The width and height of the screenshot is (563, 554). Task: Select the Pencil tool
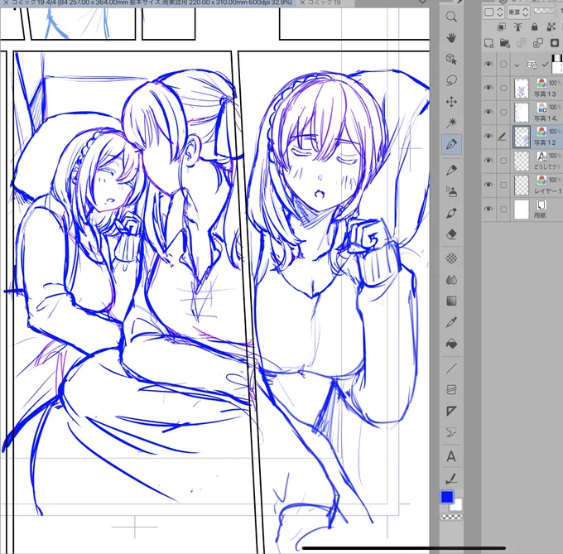click(451, 170)
